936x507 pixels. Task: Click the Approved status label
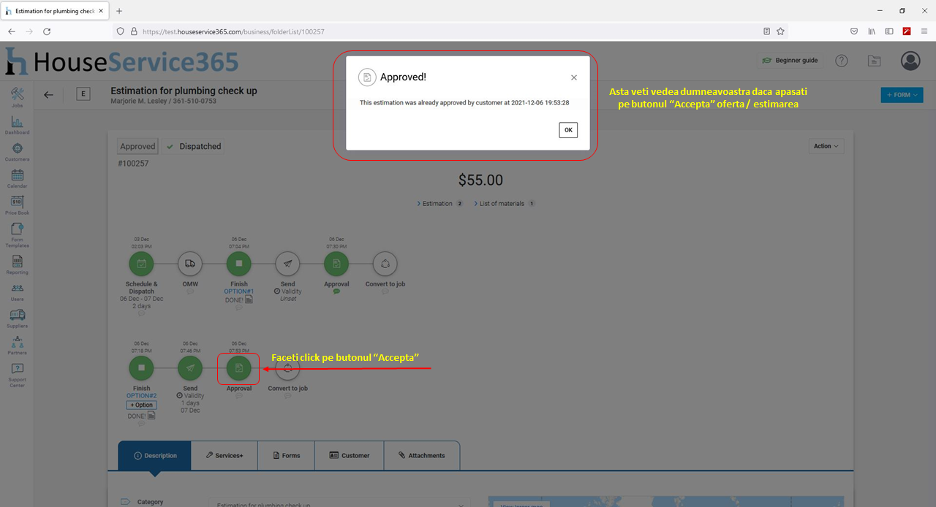tap(137, 146)
